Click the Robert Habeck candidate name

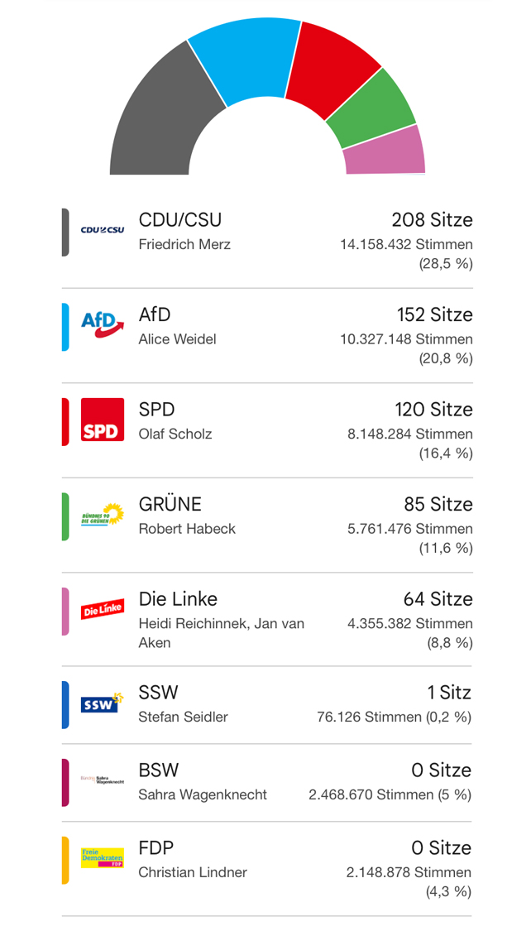pos(187,529)
